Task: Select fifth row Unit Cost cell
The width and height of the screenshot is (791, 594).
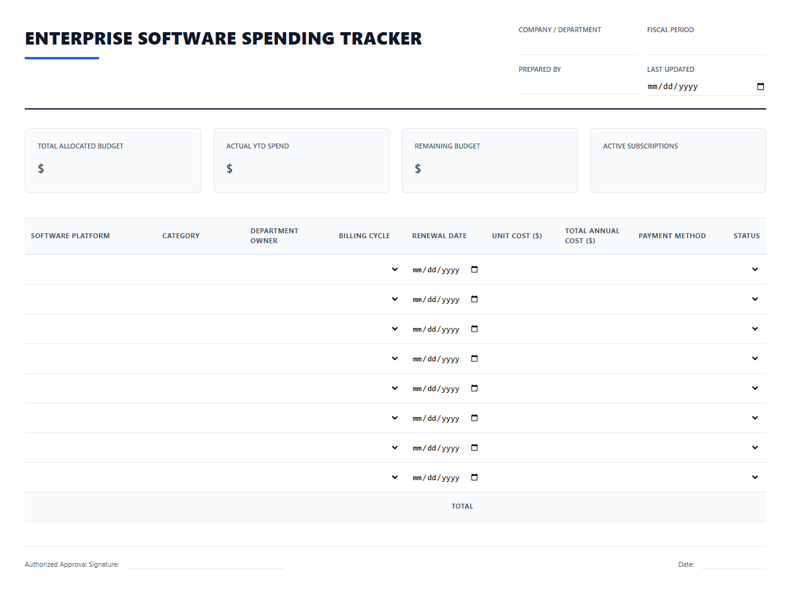Action: tap(522, 389)
